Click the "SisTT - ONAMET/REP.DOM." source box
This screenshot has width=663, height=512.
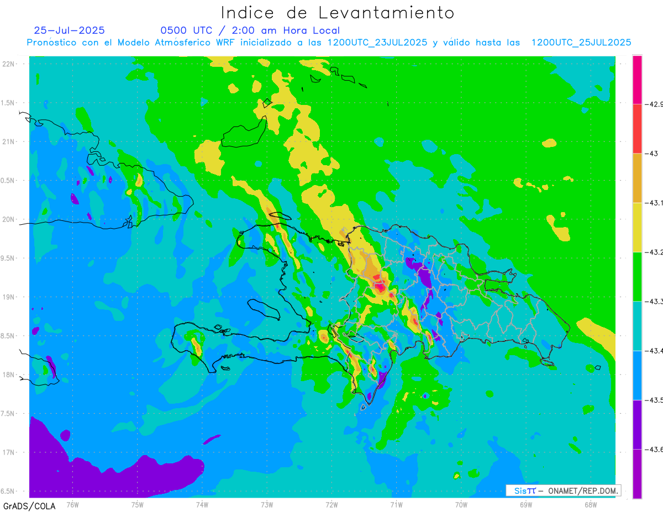point(563,490)
